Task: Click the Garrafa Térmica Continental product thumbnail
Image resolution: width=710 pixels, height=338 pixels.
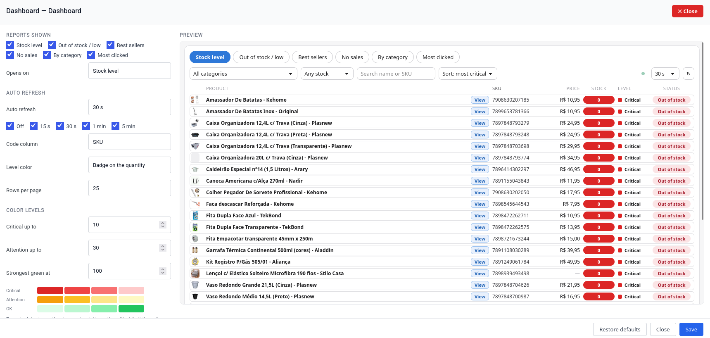Action: pyautogui.click(x=195, y=250)
